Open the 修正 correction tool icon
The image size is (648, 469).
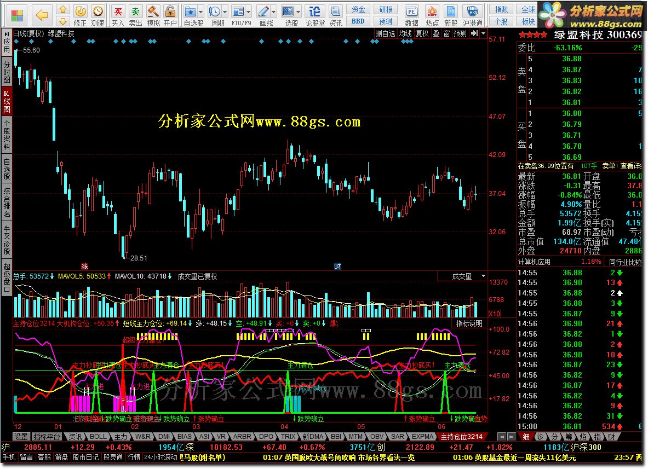[80, 11]
